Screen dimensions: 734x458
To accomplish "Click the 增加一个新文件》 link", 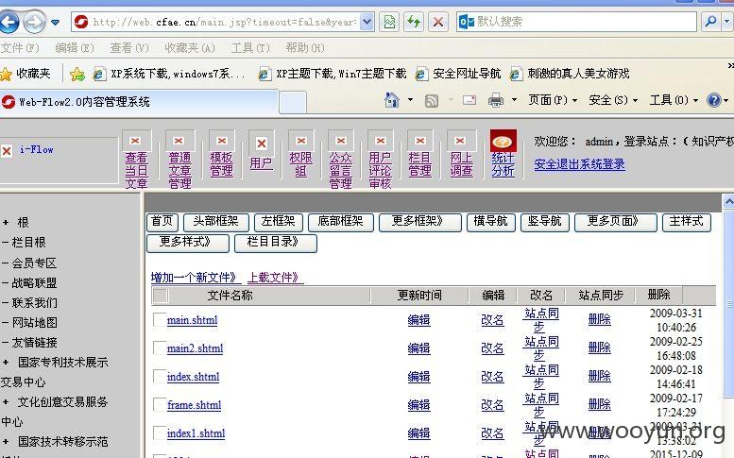I will pyautogui.click(x=196, y=278).
